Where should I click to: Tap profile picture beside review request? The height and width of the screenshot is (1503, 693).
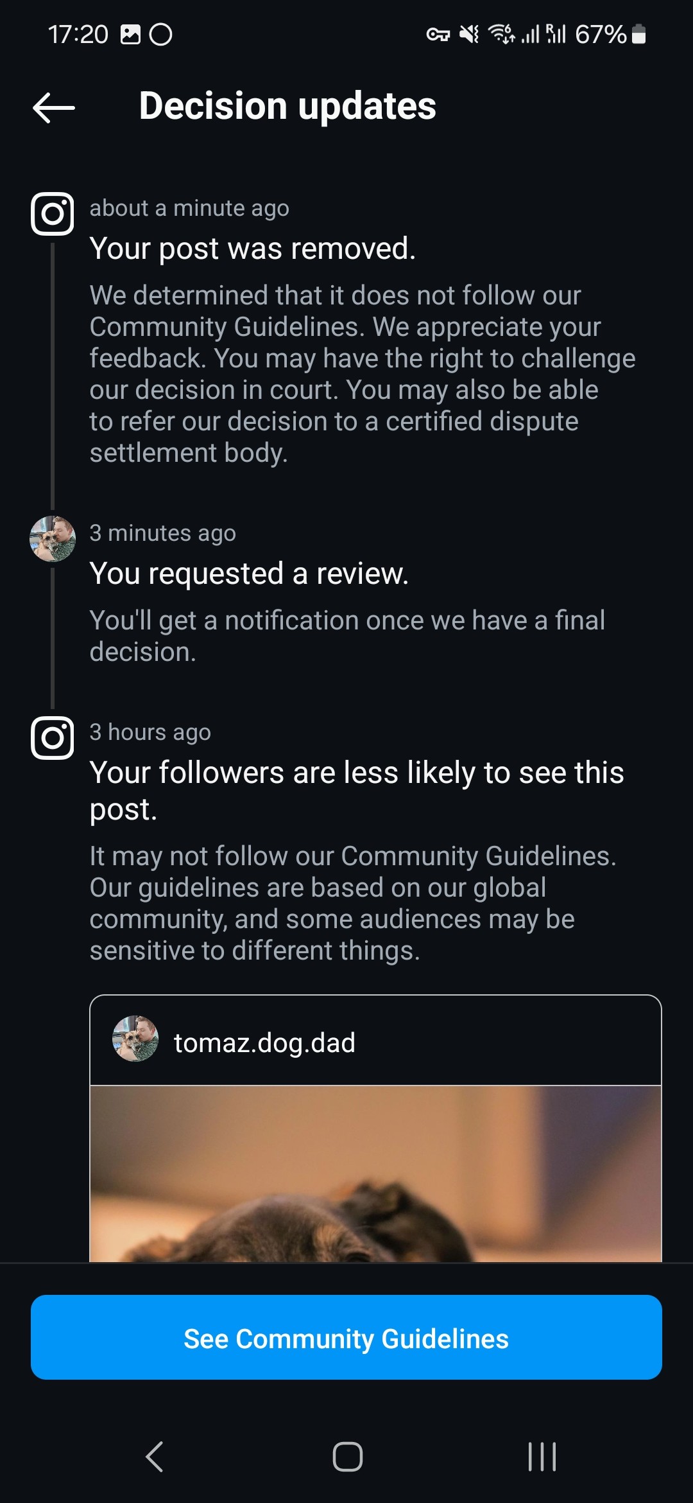coord(53,539)
